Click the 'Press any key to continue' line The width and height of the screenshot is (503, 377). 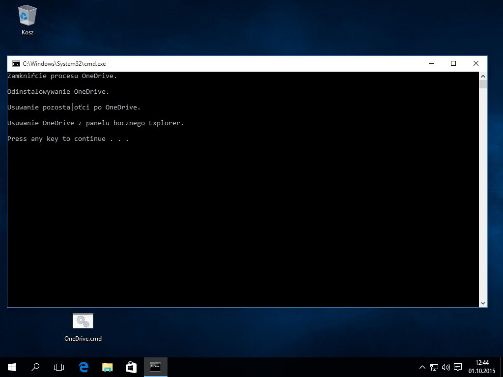click(x=68, y=139)
